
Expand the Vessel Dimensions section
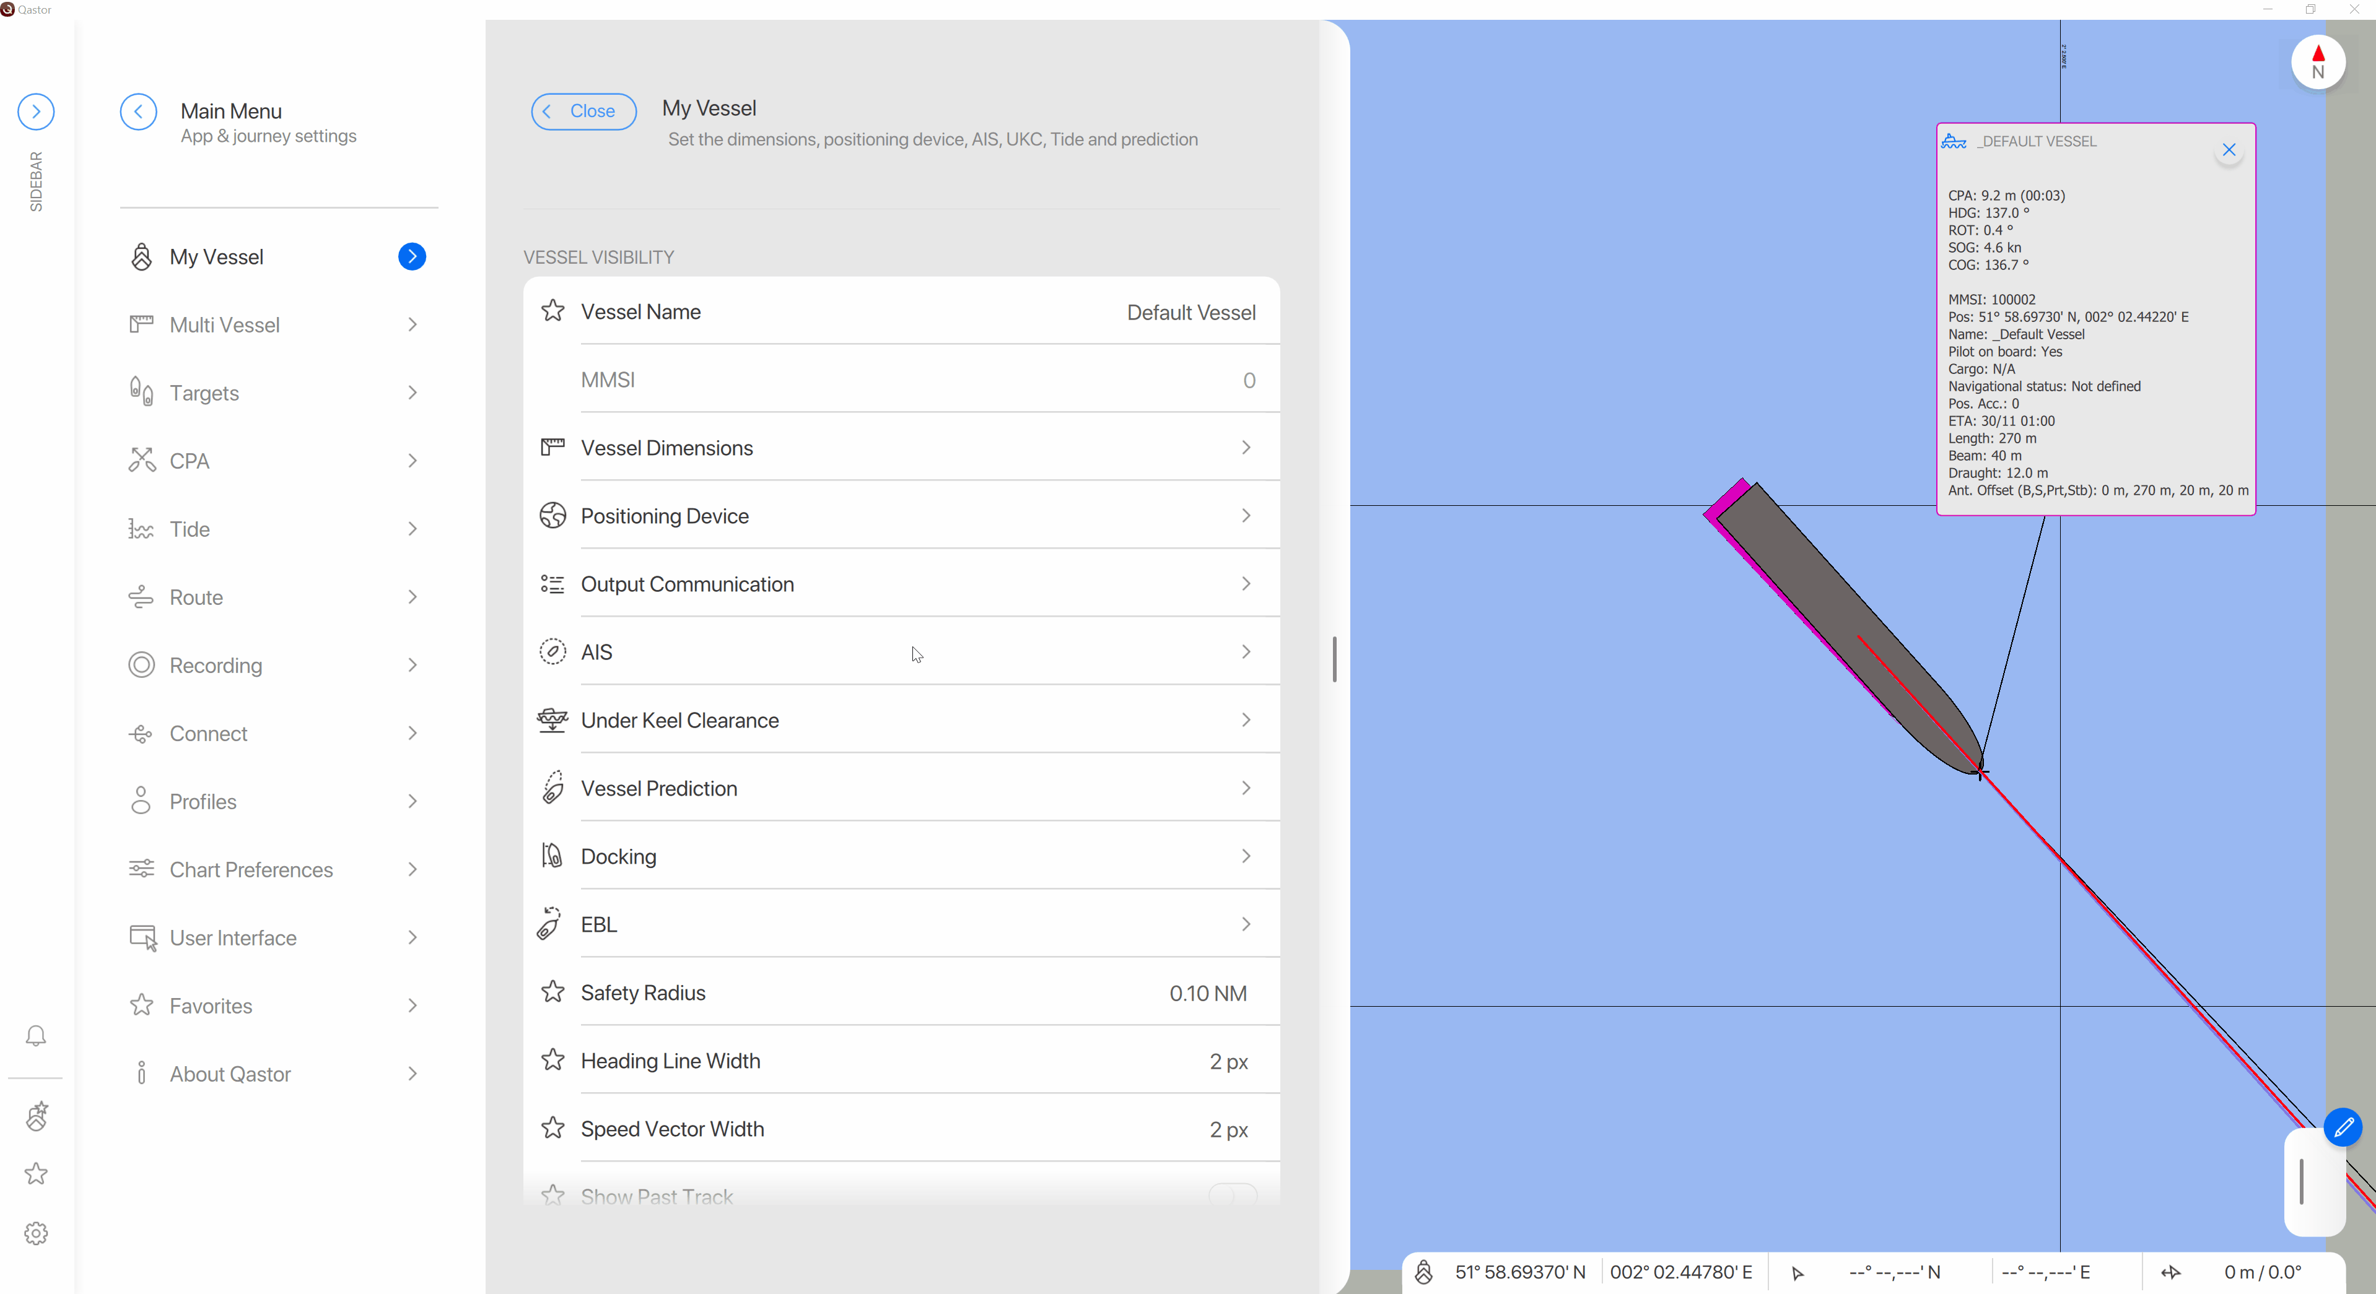coord(1246,447)
